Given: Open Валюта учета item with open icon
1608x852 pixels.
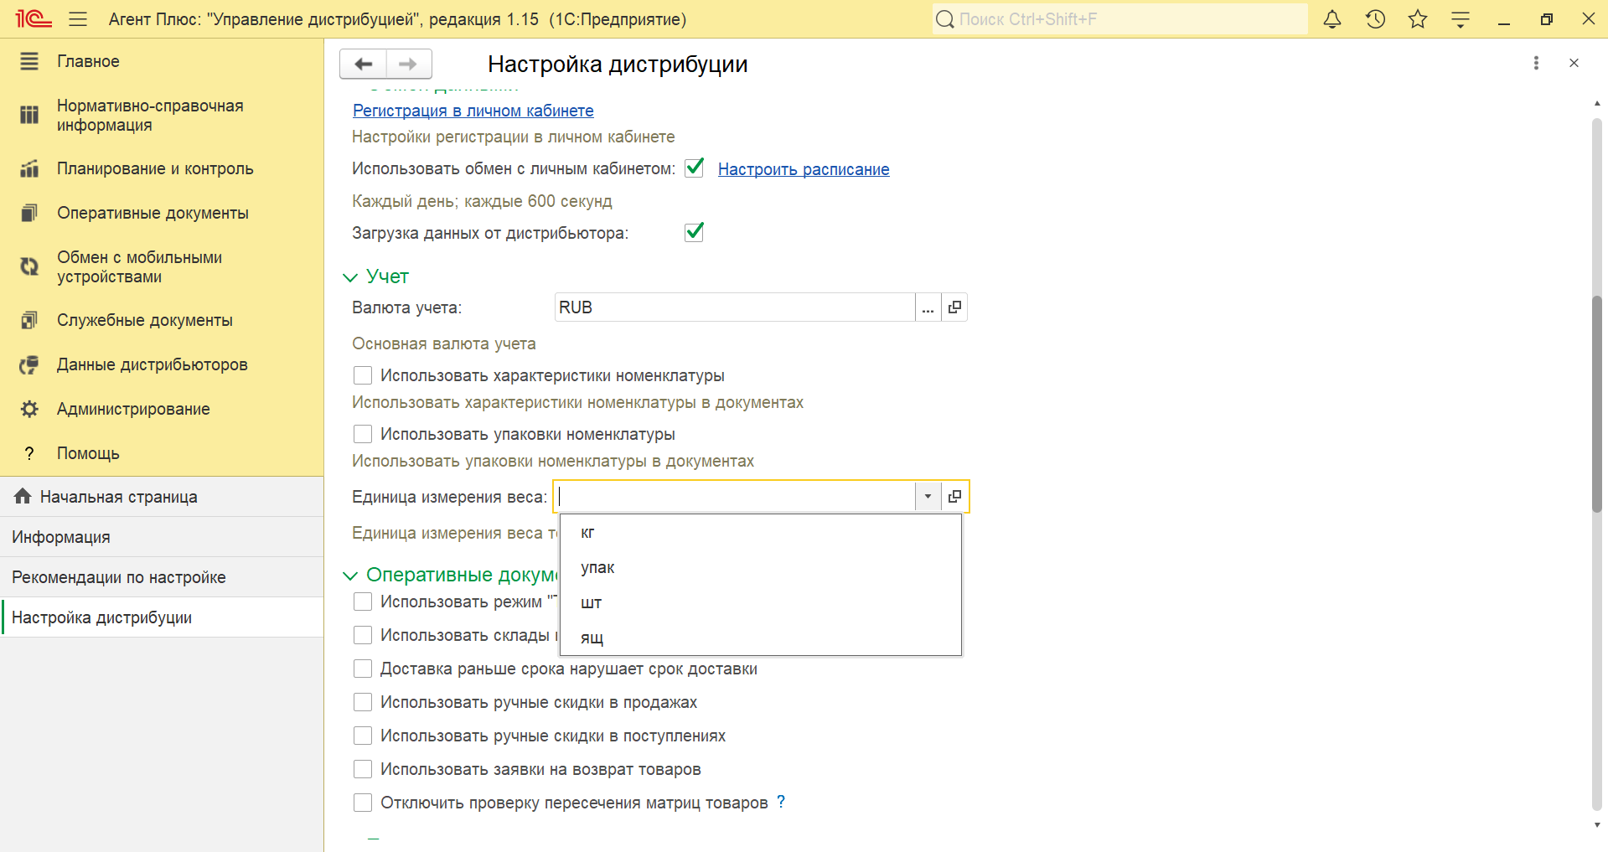Looking at the screenshot, I should point(954,307).
